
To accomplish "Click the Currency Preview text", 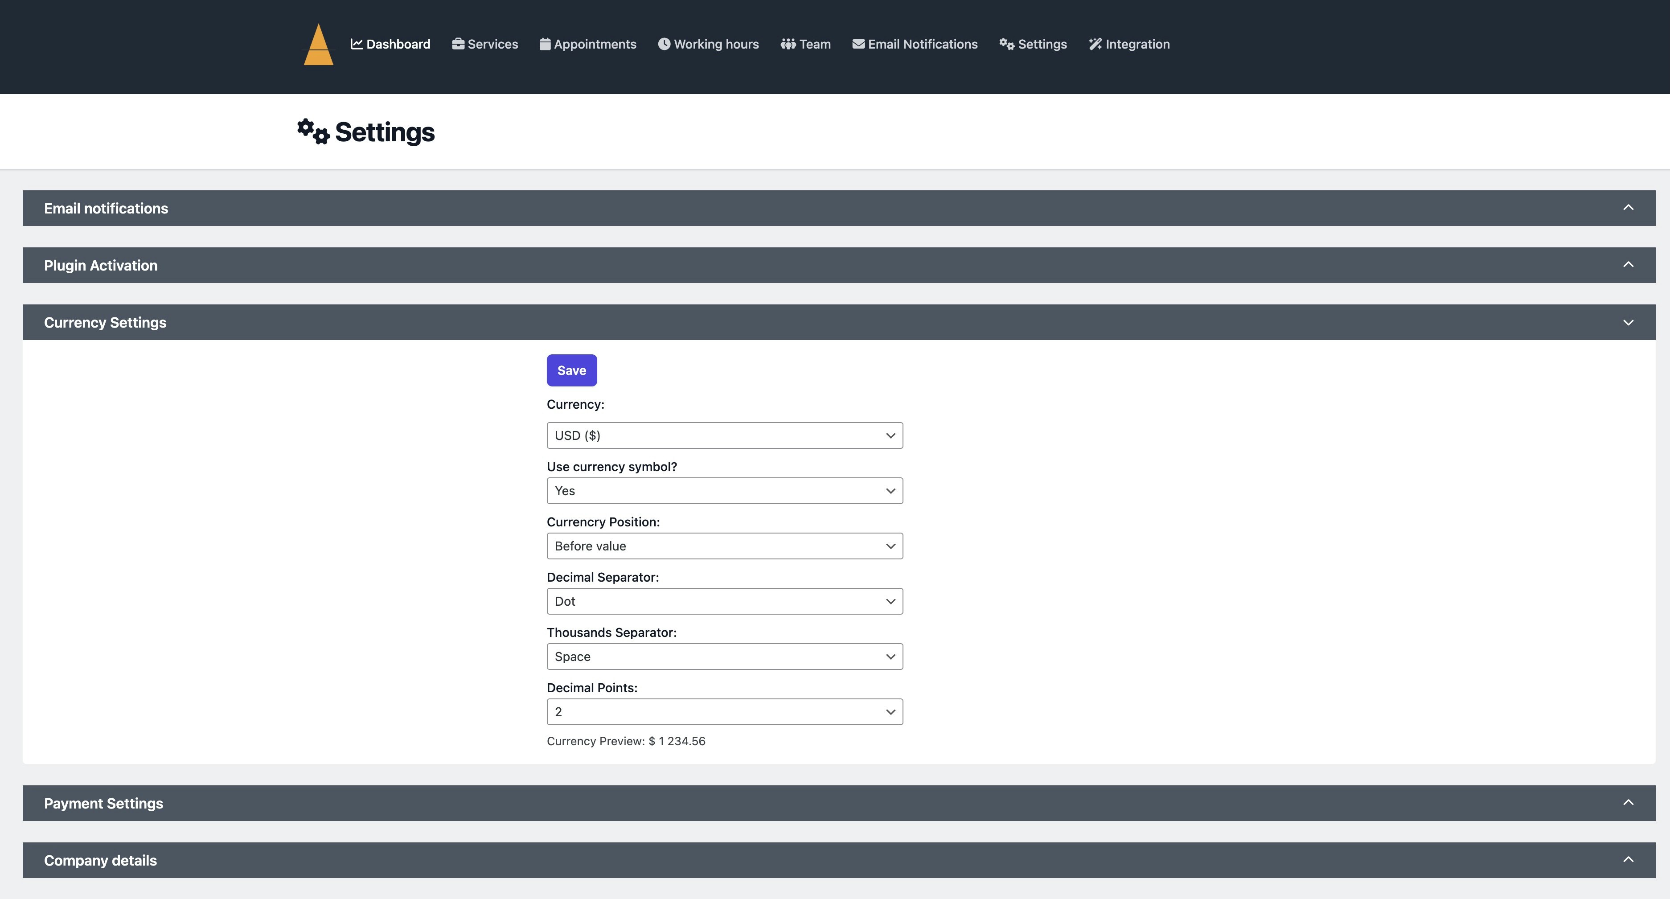I will (x=626, y=741).
